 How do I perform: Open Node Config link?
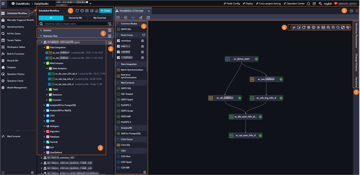[x=232, y=4]
